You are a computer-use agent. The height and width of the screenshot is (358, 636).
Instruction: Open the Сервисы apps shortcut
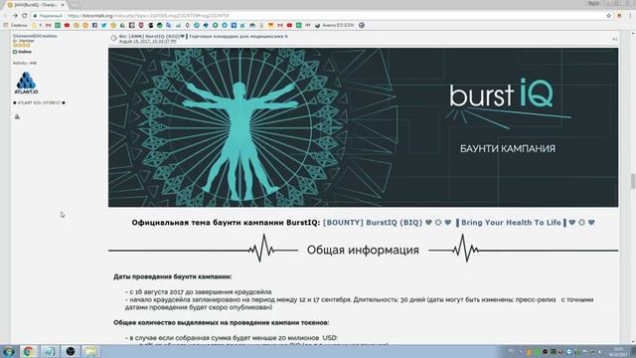point(15,25)
